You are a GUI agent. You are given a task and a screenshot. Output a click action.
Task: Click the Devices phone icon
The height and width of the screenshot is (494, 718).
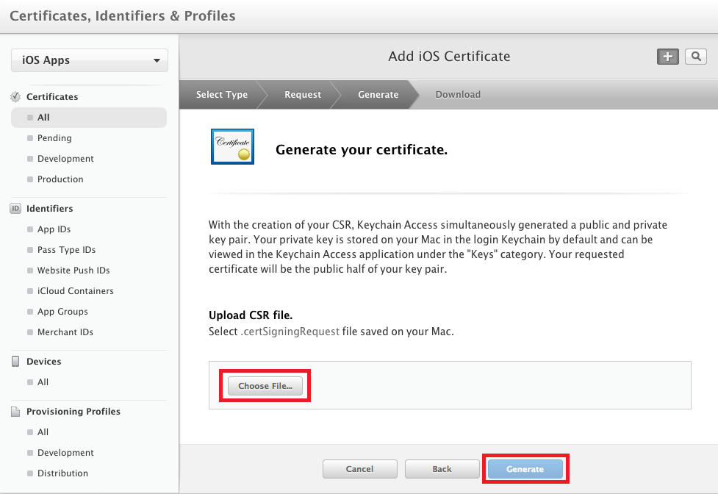point(15,361)
